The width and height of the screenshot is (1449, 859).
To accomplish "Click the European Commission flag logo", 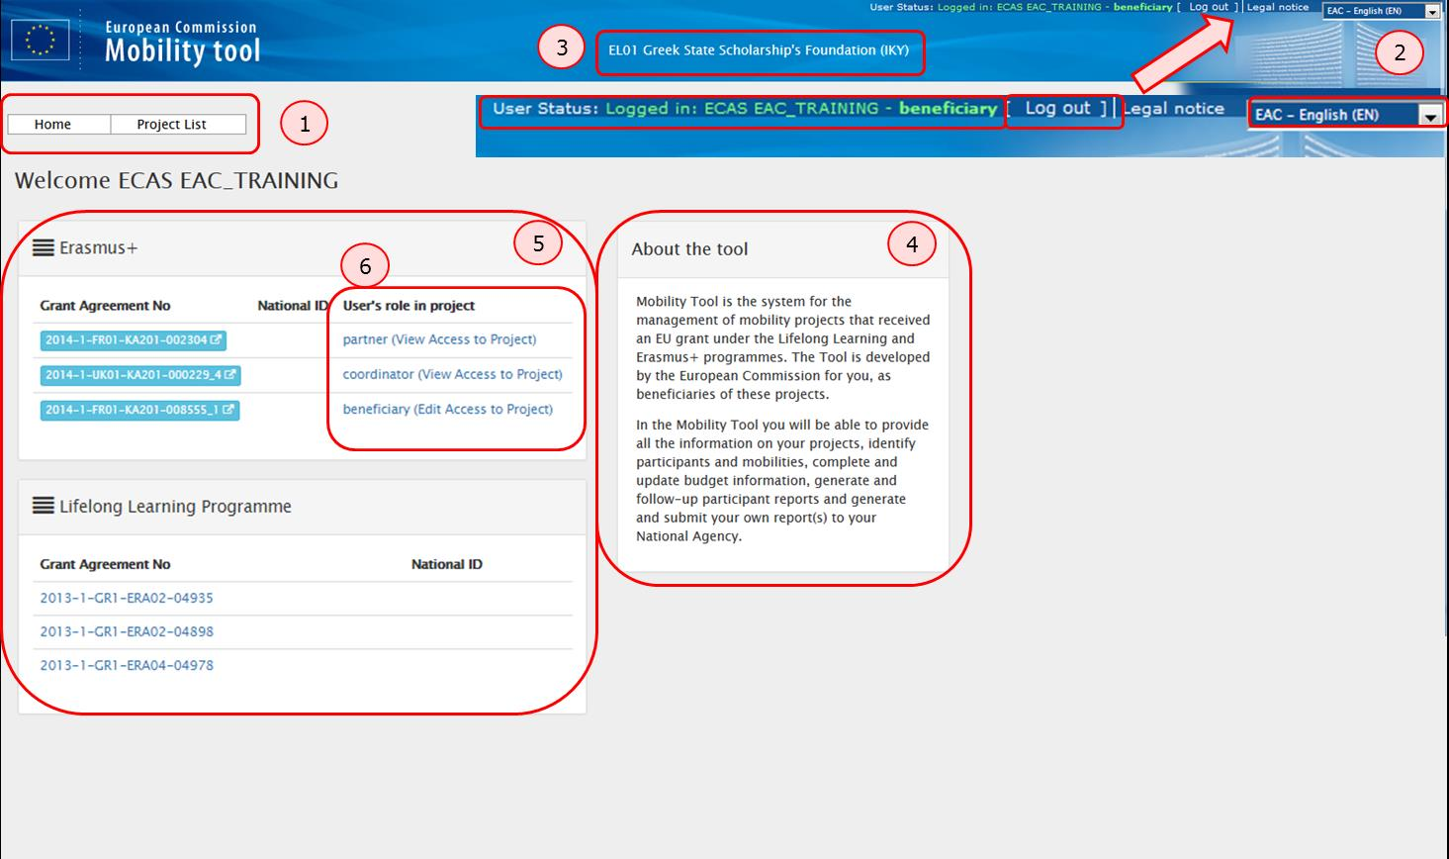I will click(40, 41).
